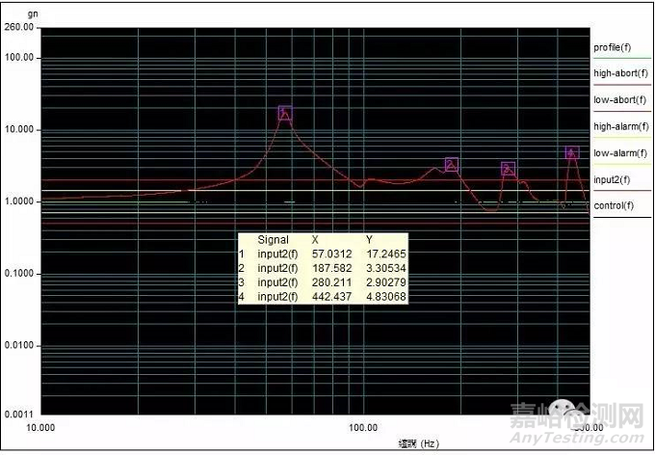This screenshot has width=655, height=455.
Task: Select the control(f) legend entry
Action: 614,205
